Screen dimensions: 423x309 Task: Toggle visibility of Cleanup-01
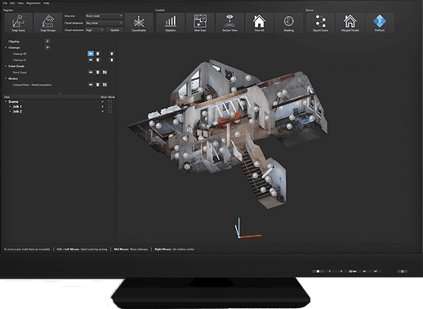click(x=91, y=60)
